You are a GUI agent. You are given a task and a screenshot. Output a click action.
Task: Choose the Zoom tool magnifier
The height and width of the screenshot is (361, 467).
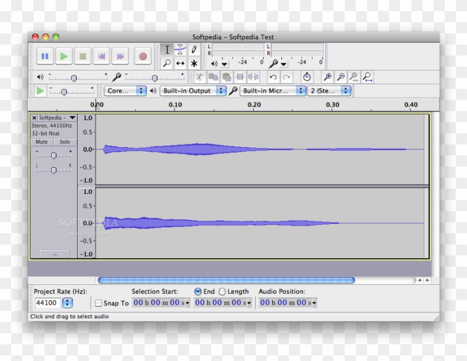point(167,63)
